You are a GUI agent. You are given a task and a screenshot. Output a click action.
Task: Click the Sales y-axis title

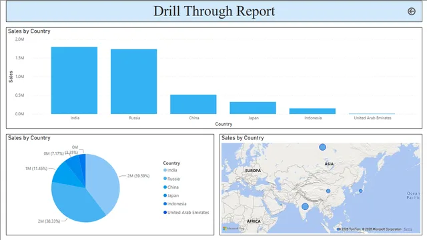[11, 77]
